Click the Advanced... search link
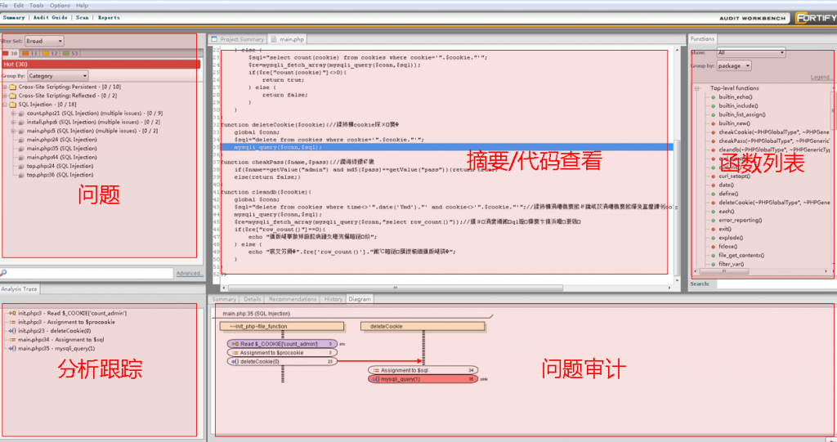This screenshot has width=837, height=442. 189,273
